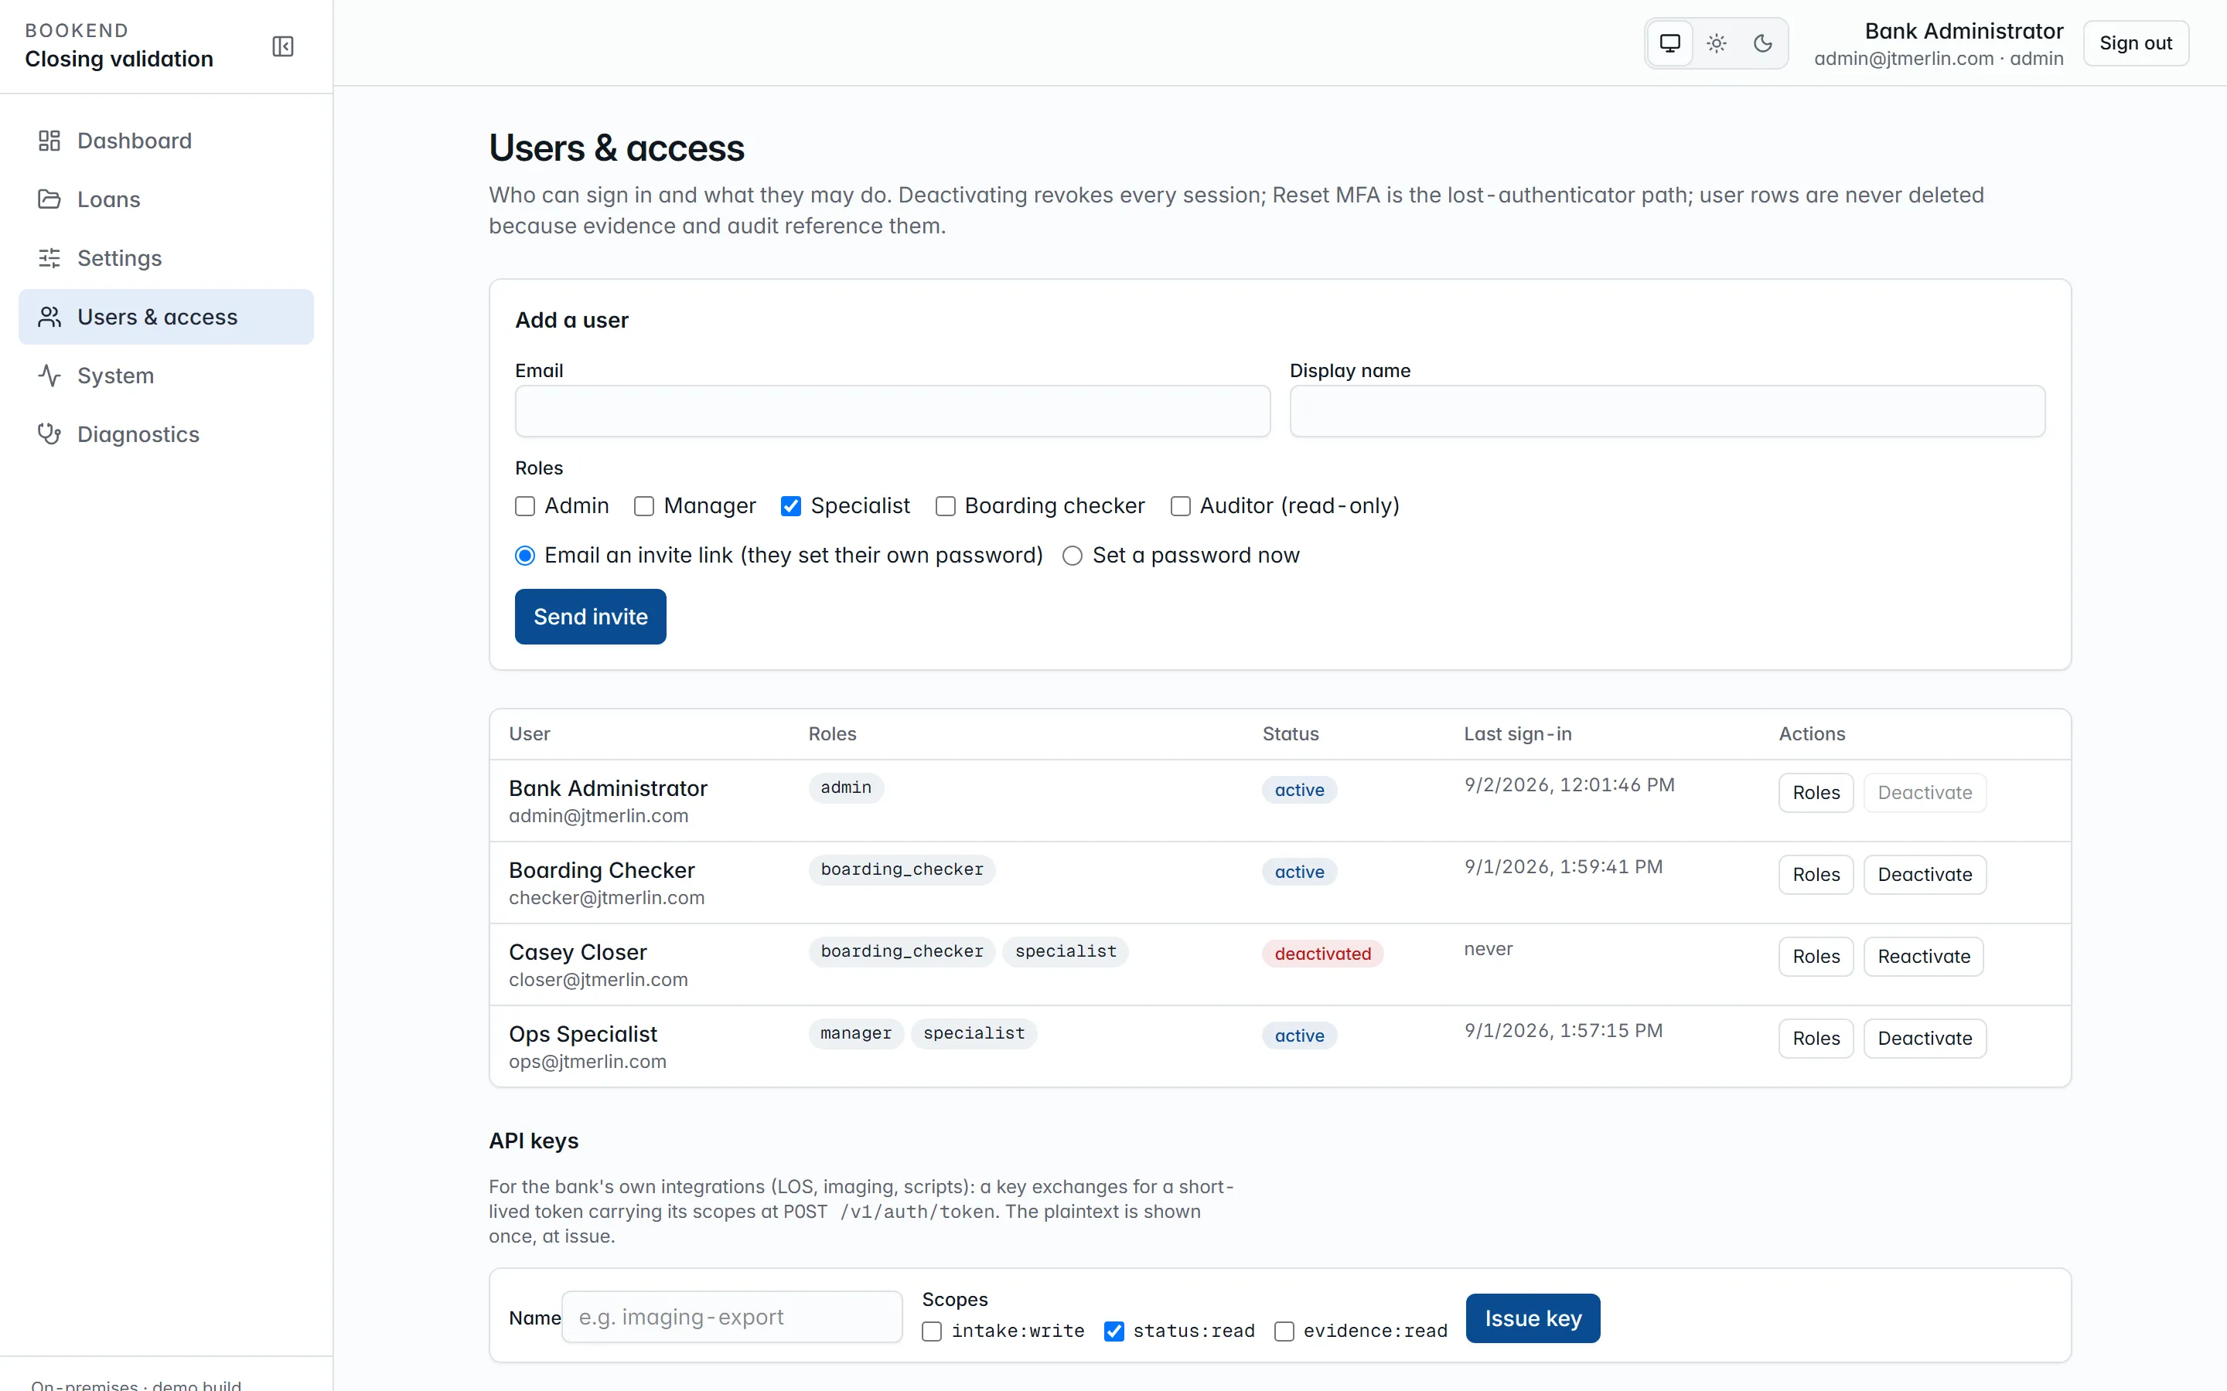The height and width of the screenshot is (1391, 2227).
Task: Enable the evidence:read scope checkbox
Action: coord(1284,1331)
